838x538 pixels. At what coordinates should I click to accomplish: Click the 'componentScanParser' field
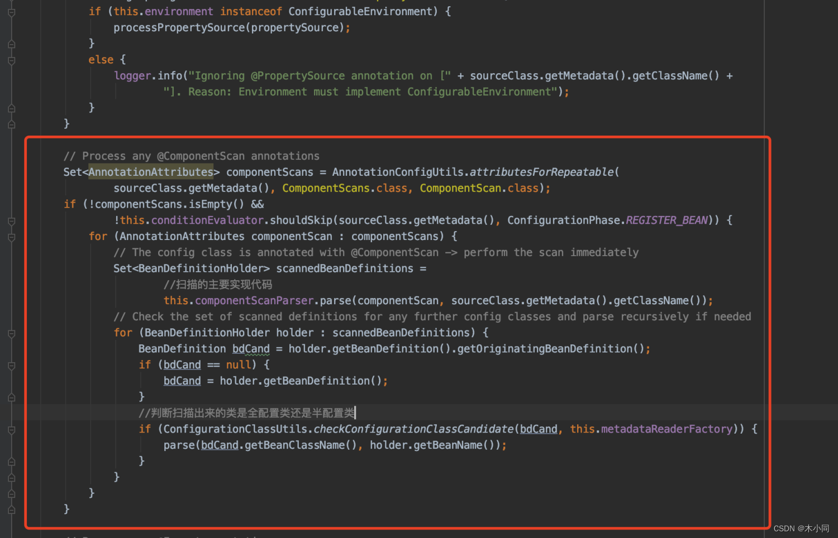(254, 301)
